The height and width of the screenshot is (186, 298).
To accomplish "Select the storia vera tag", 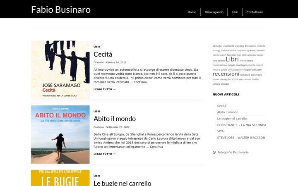I will [238, 79].
